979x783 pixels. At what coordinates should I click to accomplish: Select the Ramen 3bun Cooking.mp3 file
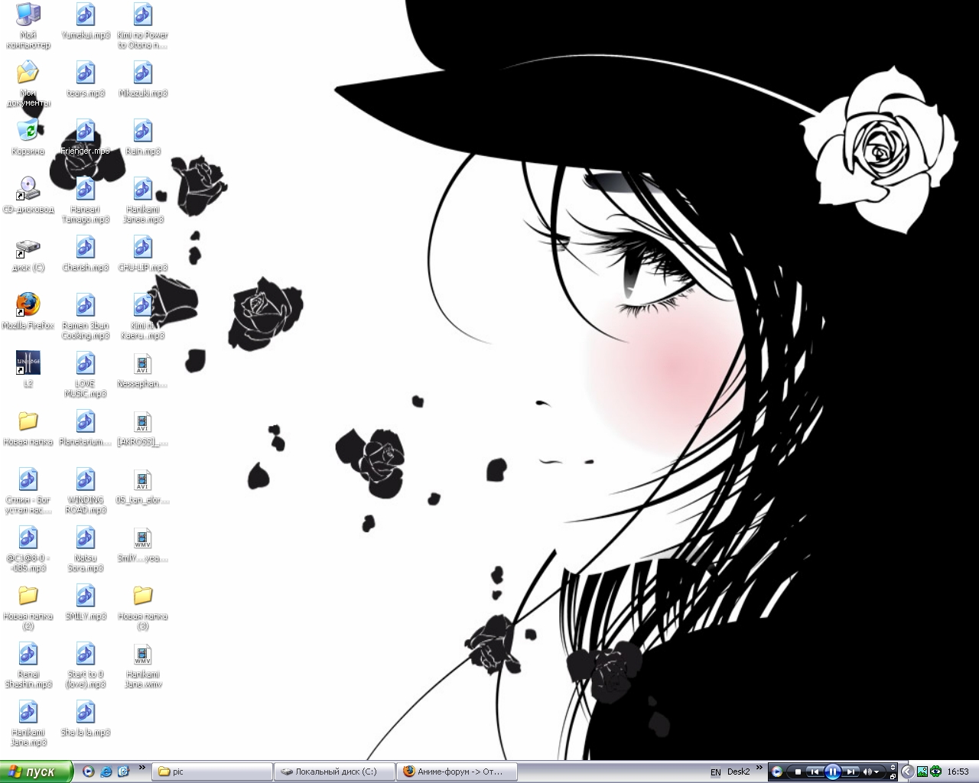(86, 317)
